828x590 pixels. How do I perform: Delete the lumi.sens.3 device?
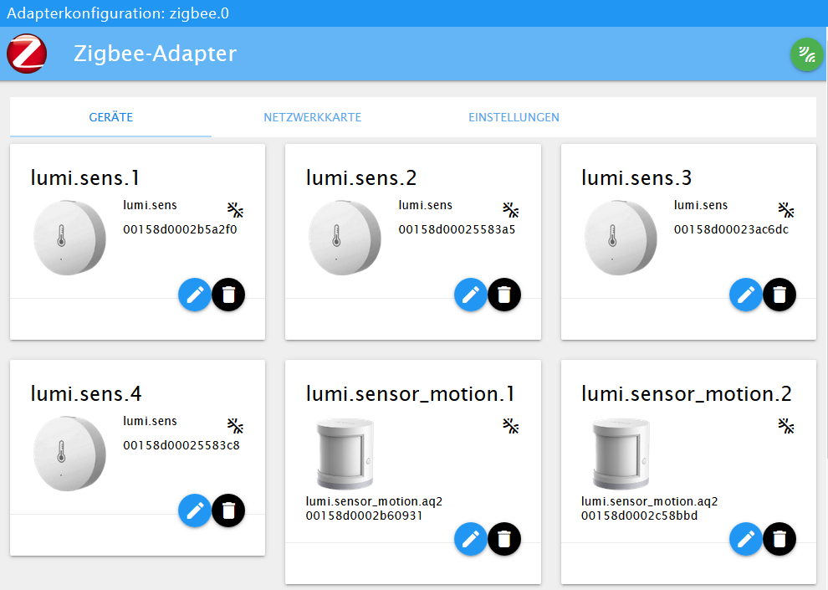[x=779, y=295]
